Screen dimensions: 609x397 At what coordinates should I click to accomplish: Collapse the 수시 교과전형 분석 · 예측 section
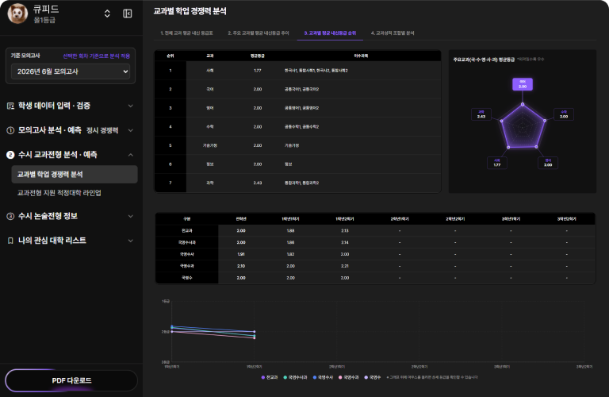(131, 155)
